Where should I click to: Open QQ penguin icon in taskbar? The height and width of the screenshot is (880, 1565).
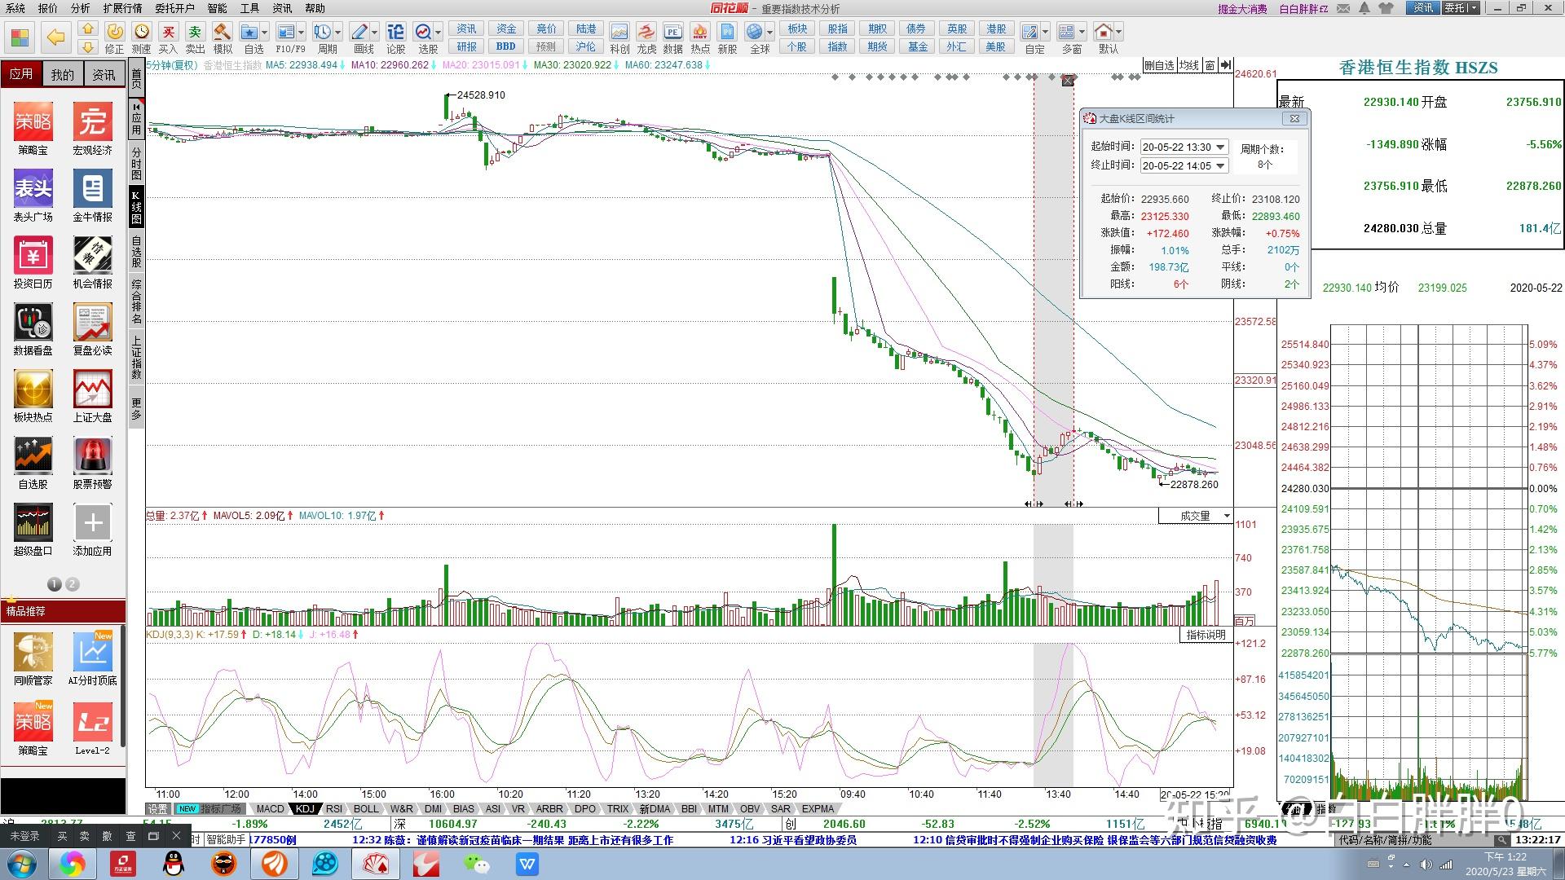pos(173,864)
